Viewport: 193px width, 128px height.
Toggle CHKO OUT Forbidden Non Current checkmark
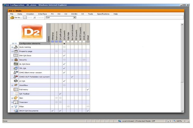click(x=72, y=77)
